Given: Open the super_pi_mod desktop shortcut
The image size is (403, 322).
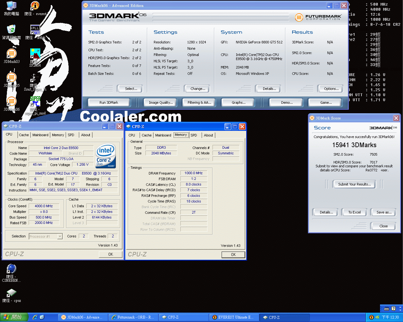Looking at the screenshot, I should coord(35,102).
